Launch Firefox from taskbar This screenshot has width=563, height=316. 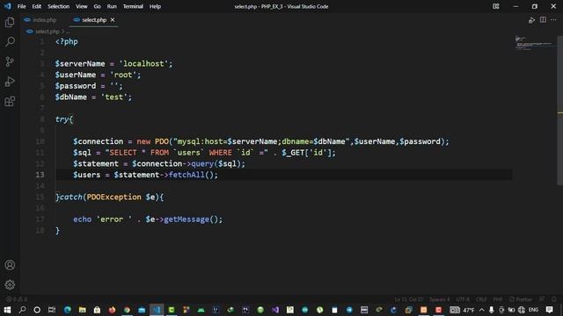pyautogui.click(x=112, y=310)
